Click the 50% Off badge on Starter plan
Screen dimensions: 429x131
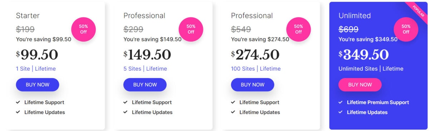coord(83,29)
